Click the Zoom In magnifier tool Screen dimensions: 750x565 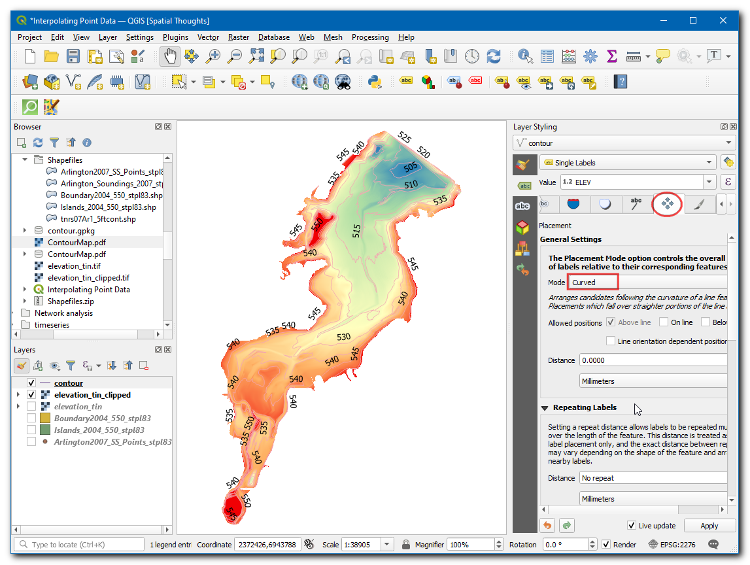tap(213, 56)
